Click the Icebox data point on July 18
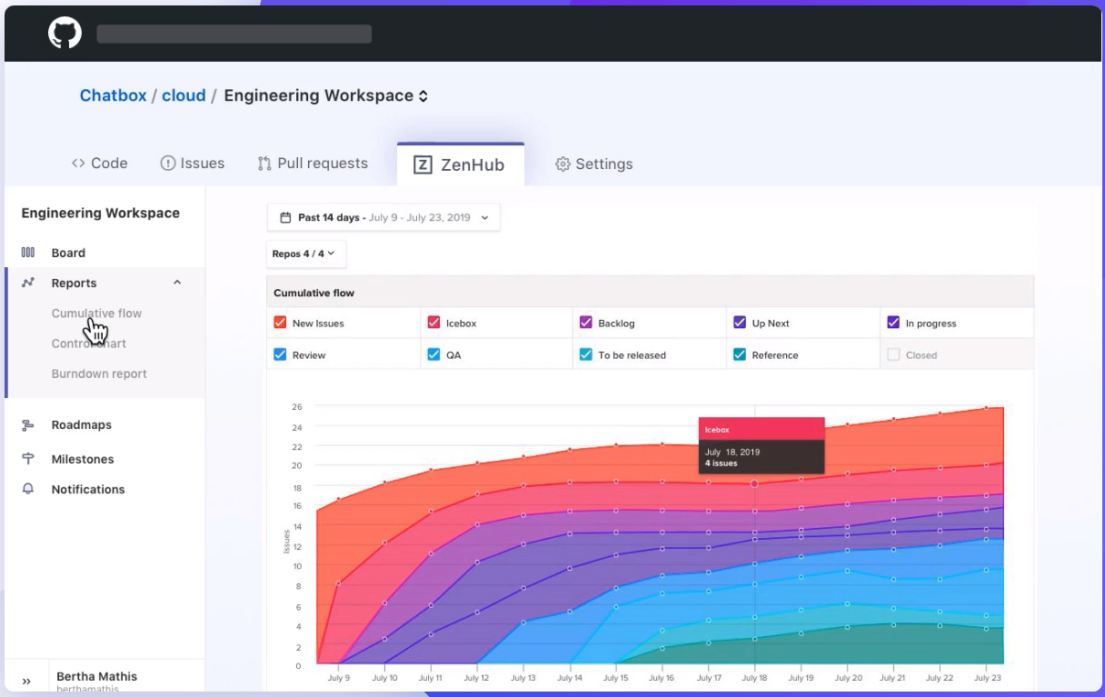This screenshot has height=697, width=1105. click(x=754, y=484)
